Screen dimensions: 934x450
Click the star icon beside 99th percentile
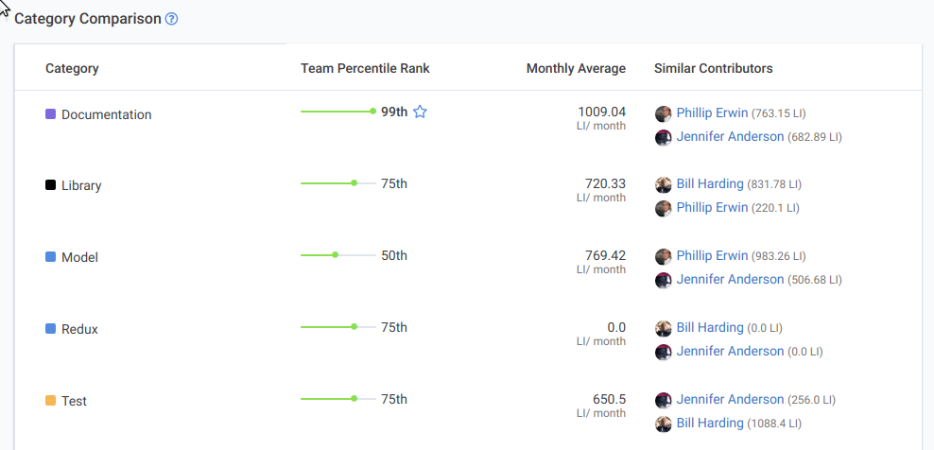[x=421, y=112]
